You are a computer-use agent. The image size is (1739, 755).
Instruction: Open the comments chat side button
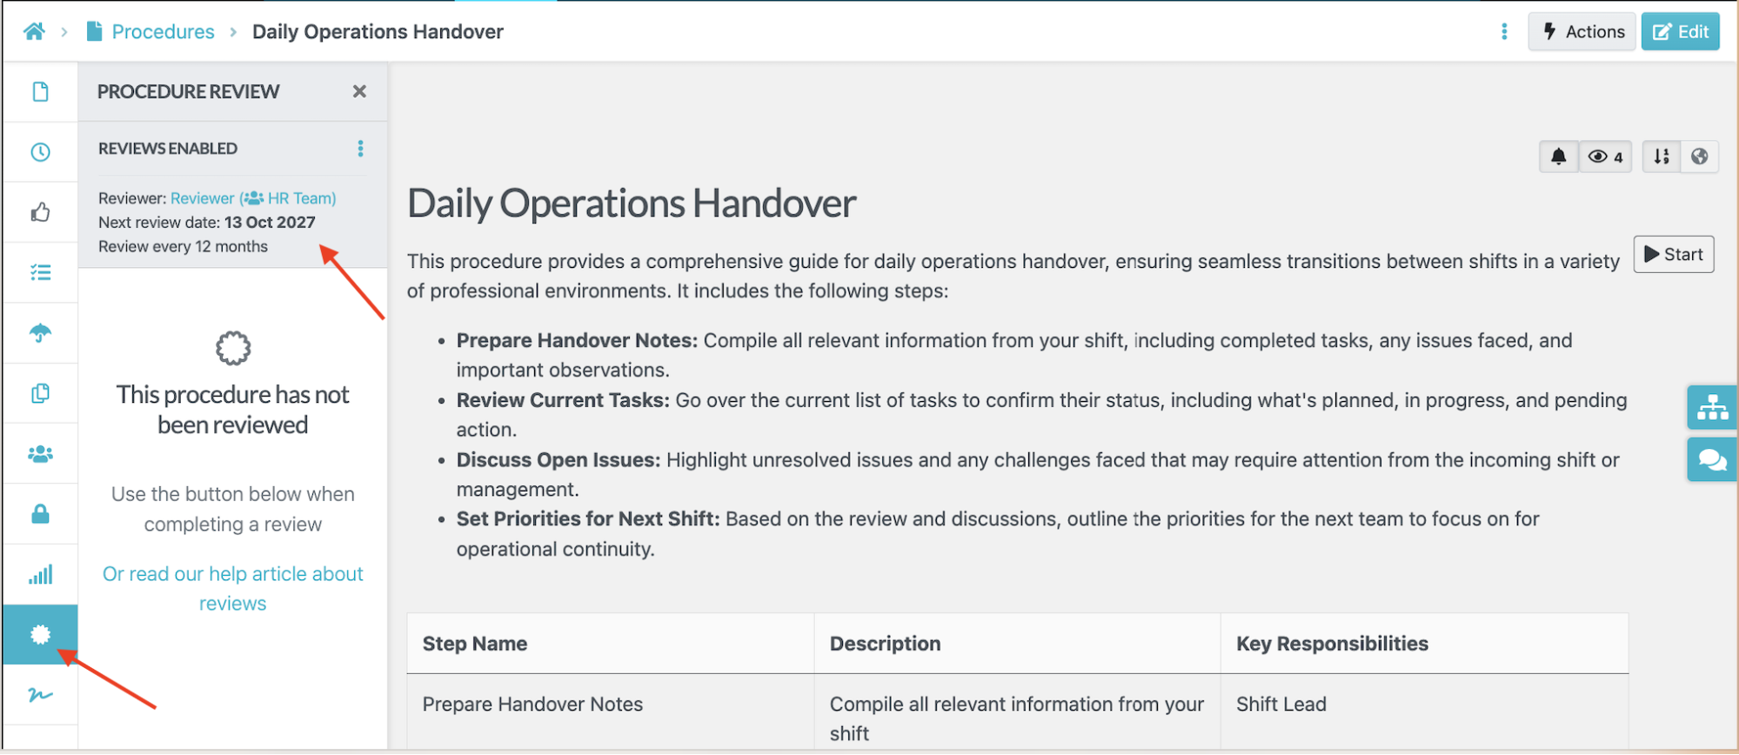coord(1712,459)
